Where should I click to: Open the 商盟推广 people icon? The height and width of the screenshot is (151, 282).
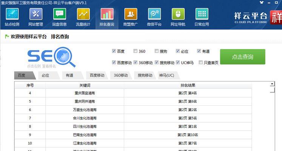pos(131,14)
